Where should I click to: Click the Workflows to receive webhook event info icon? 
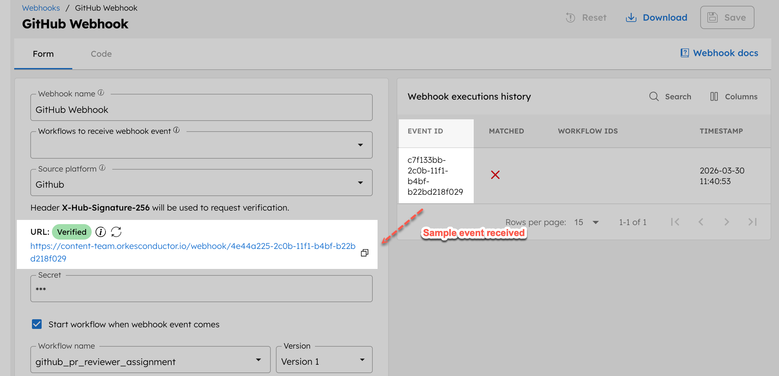click(177, 130)
